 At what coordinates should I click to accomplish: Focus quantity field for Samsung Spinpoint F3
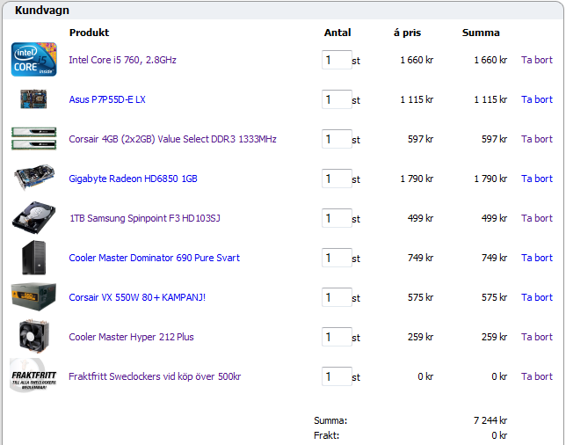click(x=337, y=218)
